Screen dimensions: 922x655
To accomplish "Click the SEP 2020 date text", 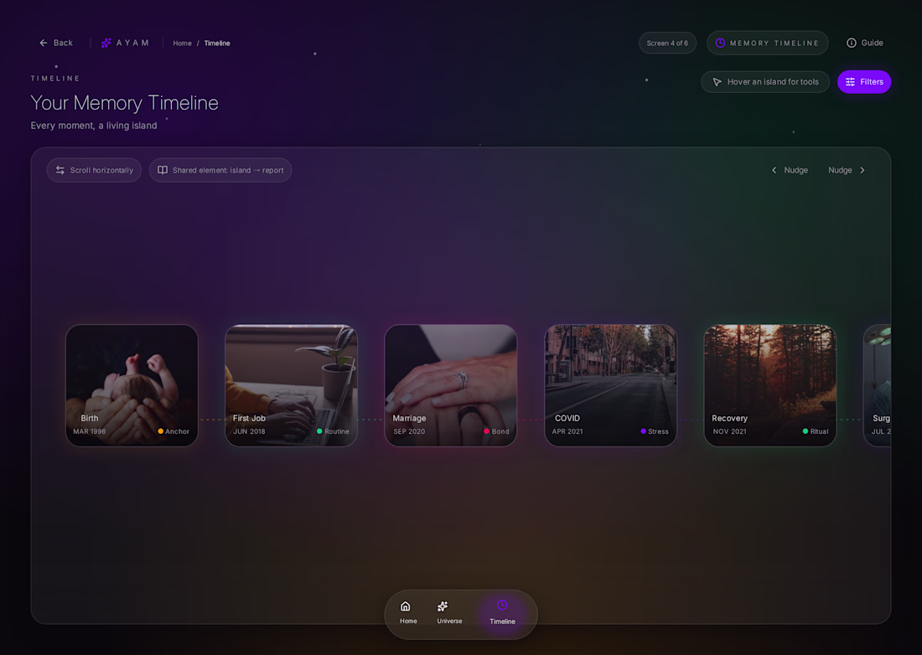I will [x=409, y=431].
